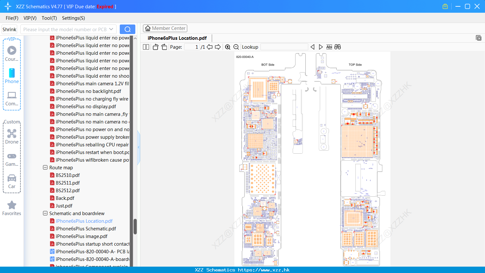This screenshot has width=485, height=273.
Task: Zoom out of the PDF page
Action: pyautogui.click(x=236, y=47)
